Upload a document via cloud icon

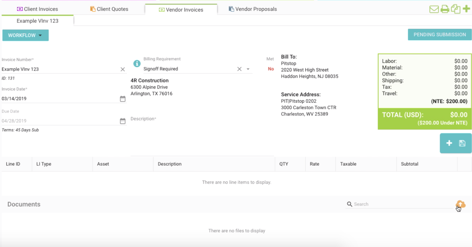pos(460,204)
